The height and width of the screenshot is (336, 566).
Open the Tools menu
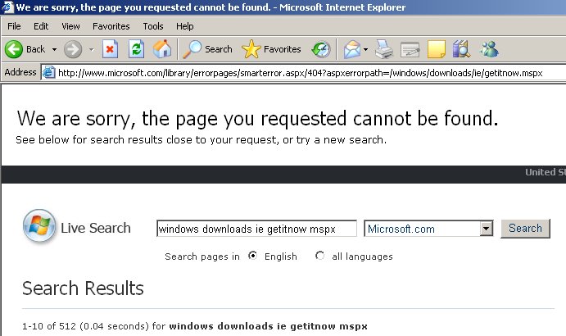pyautogui.click(x=153, y=26)
